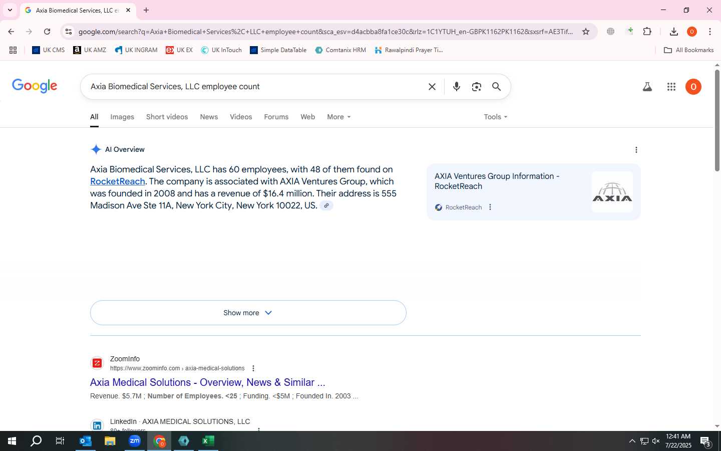Show hidden system tray icons
Screen dimensions: 721x451
click(x=632, y=441)
